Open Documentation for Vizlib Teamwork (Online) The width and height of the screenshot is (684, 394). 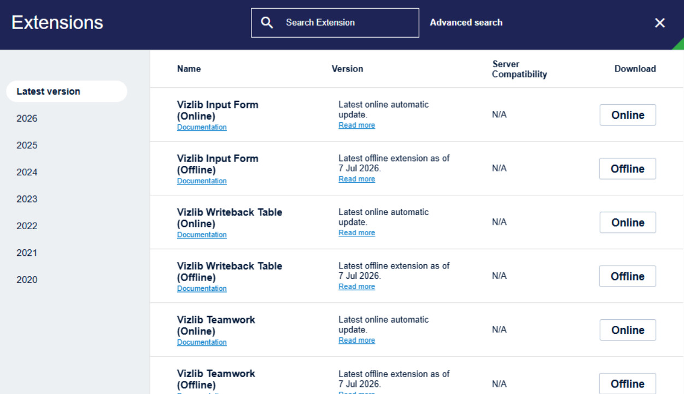click(202, 342)
